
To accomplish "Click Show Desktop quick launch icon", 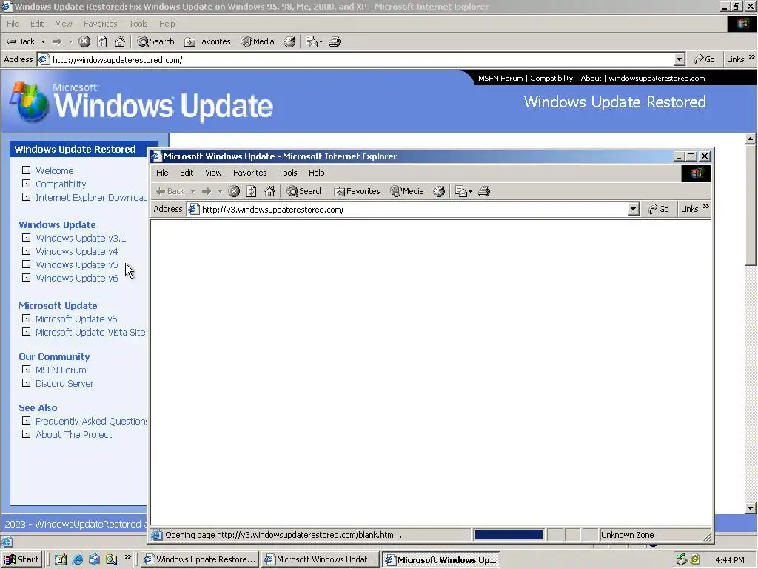I will pyautogui.click(x=61, y=560).
